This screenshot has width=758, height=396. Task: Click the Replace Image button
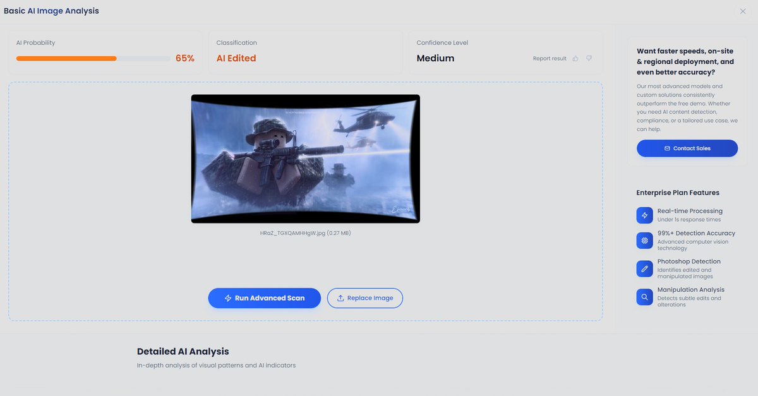pyautogui.click(x=365, y=298)
